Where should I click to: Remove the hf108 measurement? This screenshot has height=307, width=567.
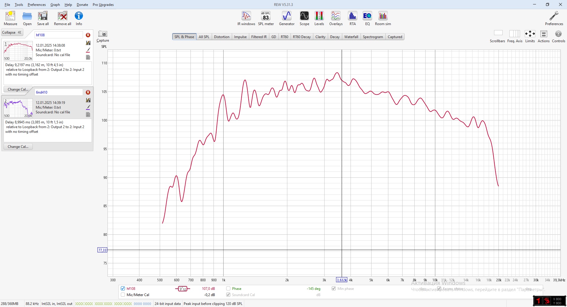tap(88, 35)
